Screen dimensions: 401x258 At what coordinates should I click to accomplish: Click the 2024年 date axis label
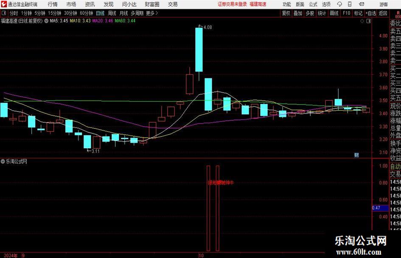pos(11,255)
